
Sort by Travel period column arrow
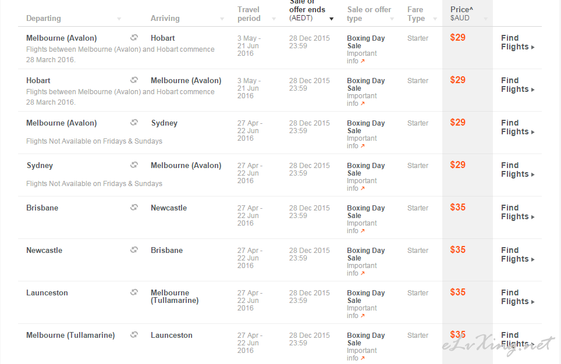coord(274,19)
